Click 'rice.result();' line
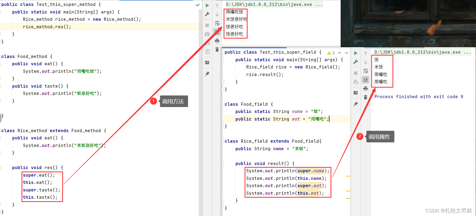This screenshot has height=216, width=476. click(265, 74)
